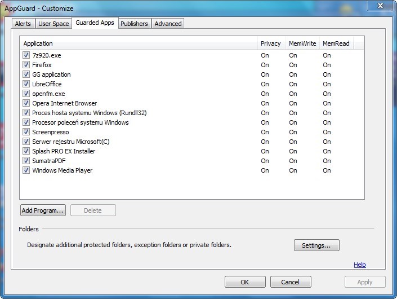Image resolution: width=397 pixels, height=299 pixels.
Task: Select the openfm.exe entry
Action: (x=48, y=94)
